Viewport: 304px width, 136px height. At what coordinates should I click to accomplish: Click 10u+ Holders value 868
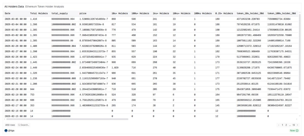[x=114, y=19]
